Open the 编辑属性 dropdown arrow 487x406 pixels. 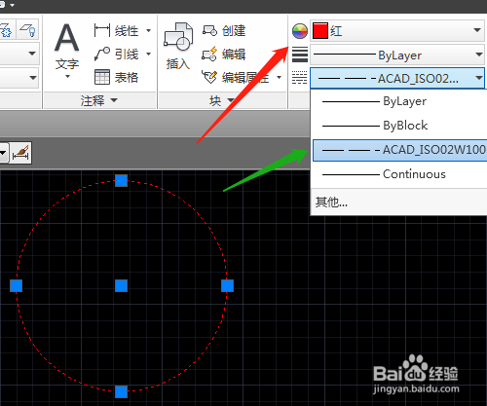click(x=279, y=77)
